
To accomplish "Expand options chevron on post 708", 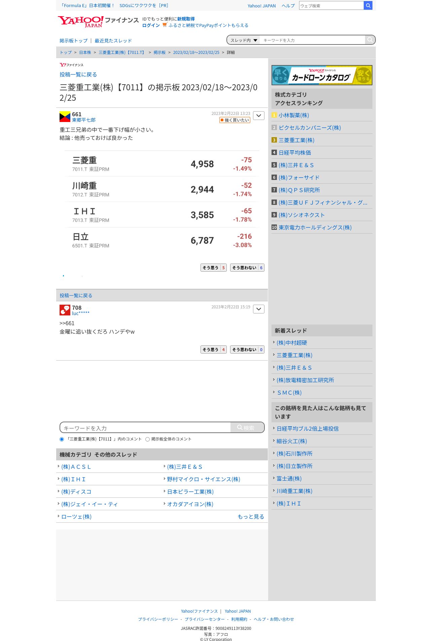I will [259, 309].
